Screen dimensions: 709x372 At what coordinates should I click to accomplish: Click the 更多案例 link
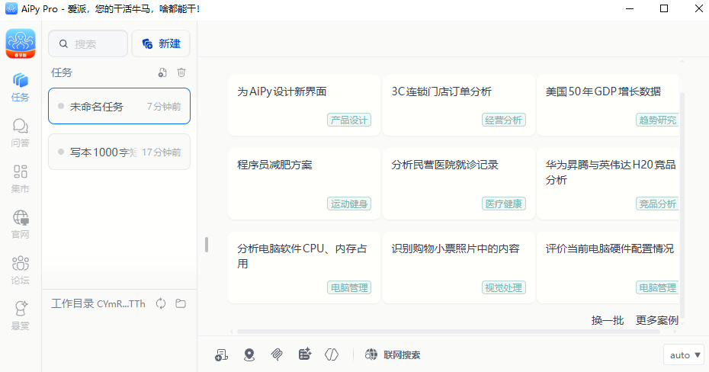656,320
